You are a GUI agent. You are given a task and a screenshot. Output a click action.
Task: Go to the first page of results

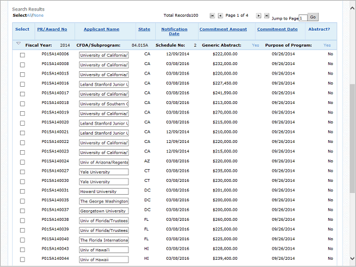coord(212,16)
